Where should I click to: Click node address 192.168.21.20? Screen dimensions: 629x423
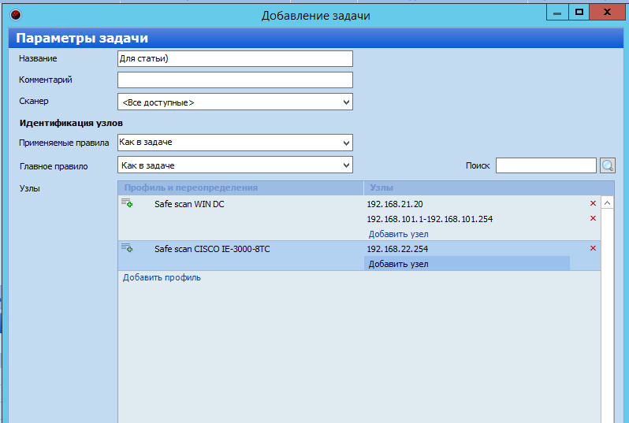(395, 204)
